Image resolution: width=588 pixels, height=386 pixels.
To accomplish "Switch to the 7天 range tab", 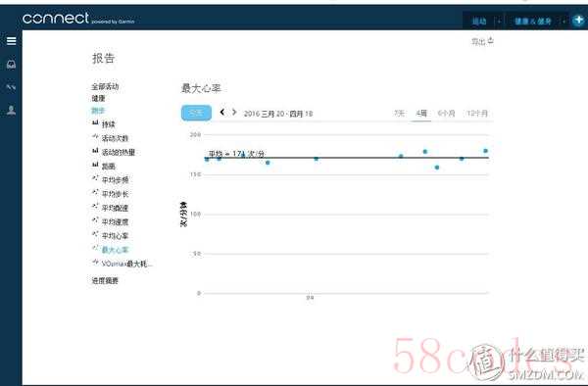I will (400, 114).
